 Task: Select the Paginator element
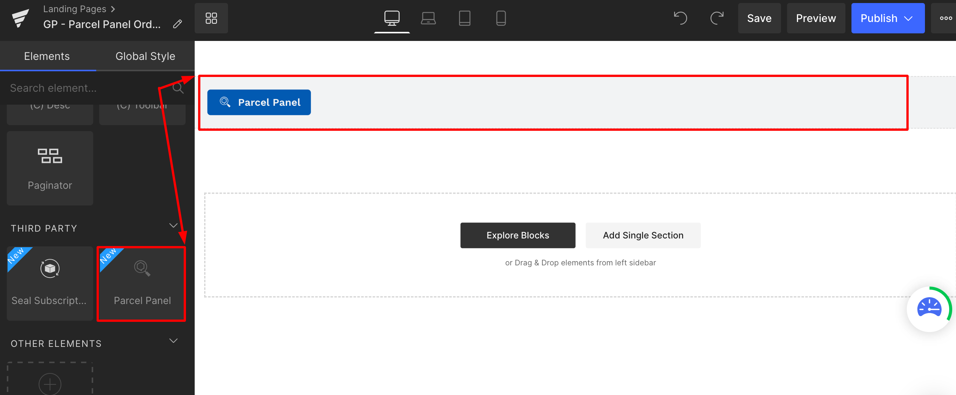[50, 168]
